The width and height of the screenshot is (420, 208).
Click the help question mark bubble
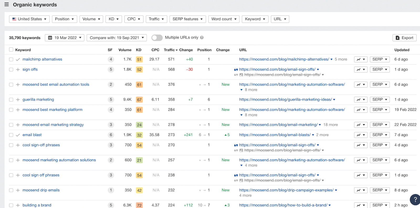[415, 200]
